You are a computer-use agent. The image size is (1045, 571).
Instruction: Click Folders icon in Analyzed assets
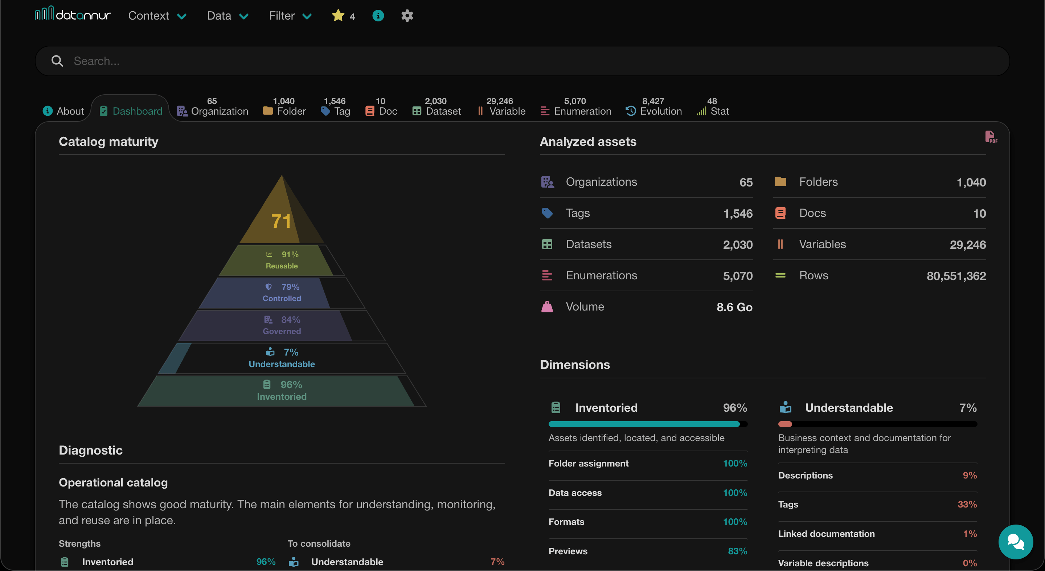tap(780, 182)
